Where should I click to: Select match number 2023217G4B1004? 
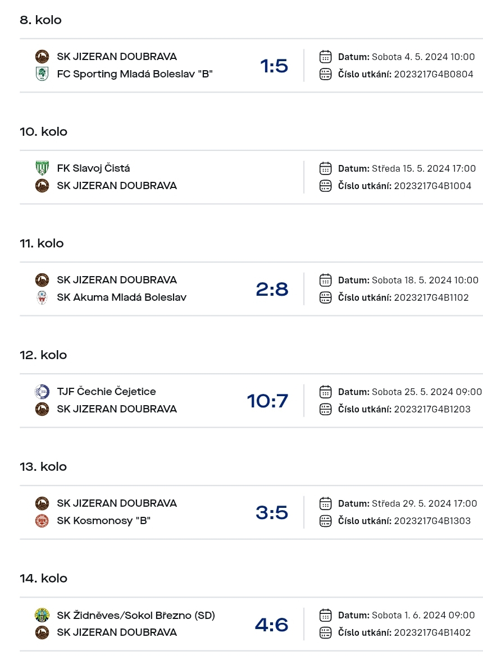tap(433, 186)
